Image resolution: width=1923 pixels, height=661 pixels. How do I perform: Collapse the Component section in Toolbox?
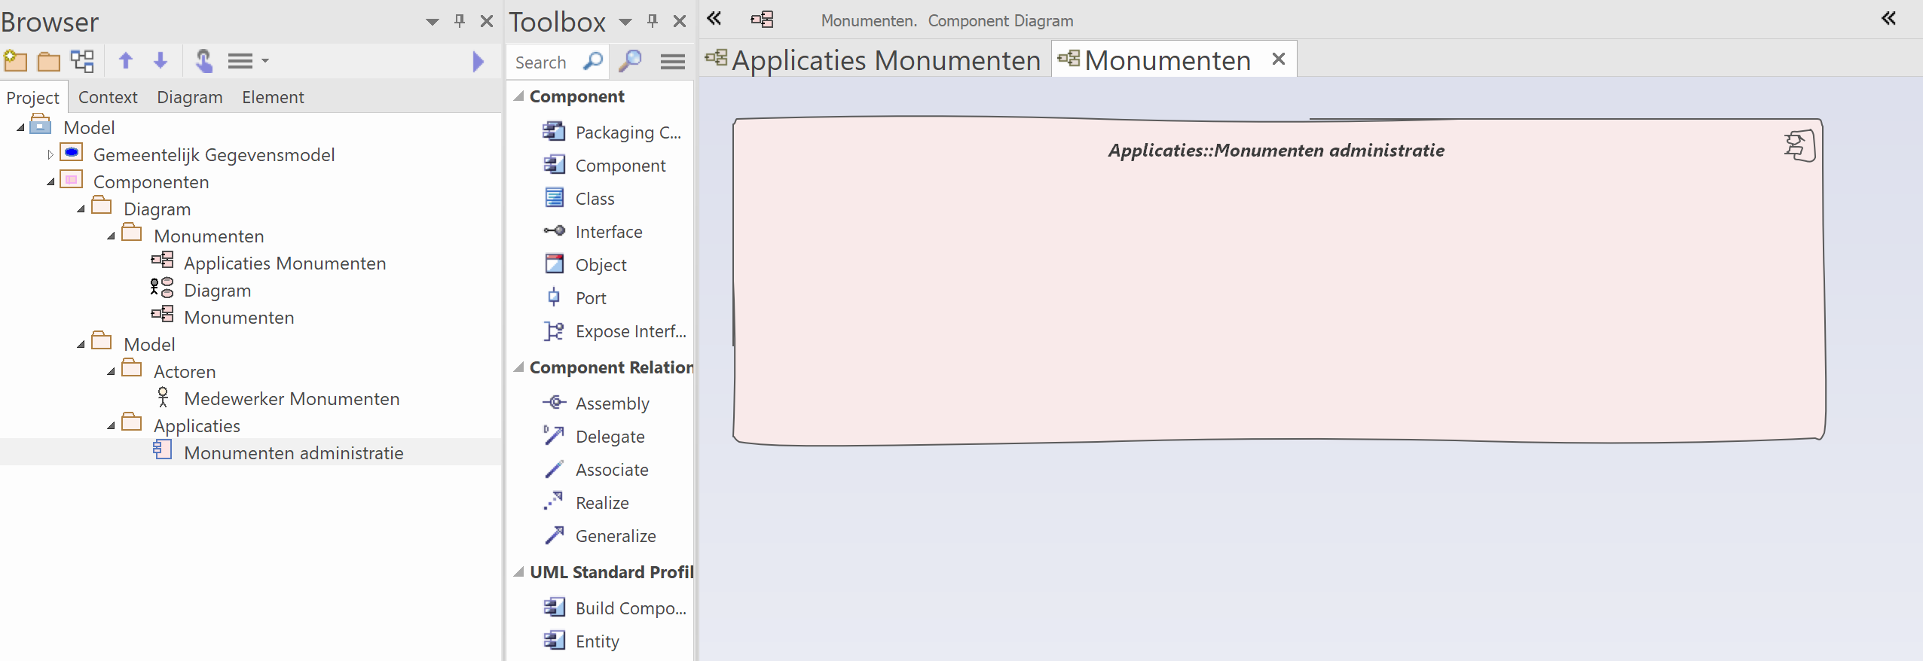click(519, 96)
